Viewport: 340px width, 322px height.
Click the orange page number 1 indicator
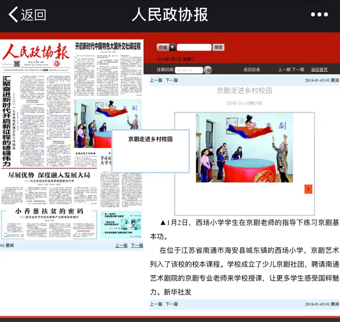(308, 189)
